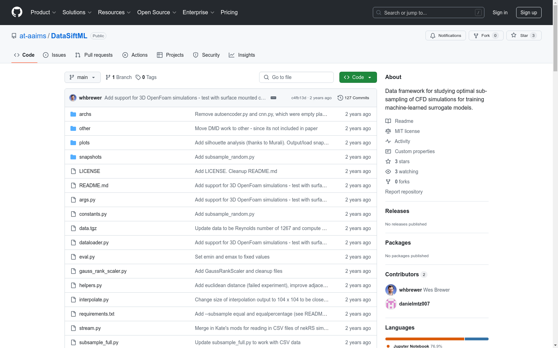Click the Jupyter Notebook orange language bar
The width and height of the screenshot is (558, 348).
click(424, 339)
